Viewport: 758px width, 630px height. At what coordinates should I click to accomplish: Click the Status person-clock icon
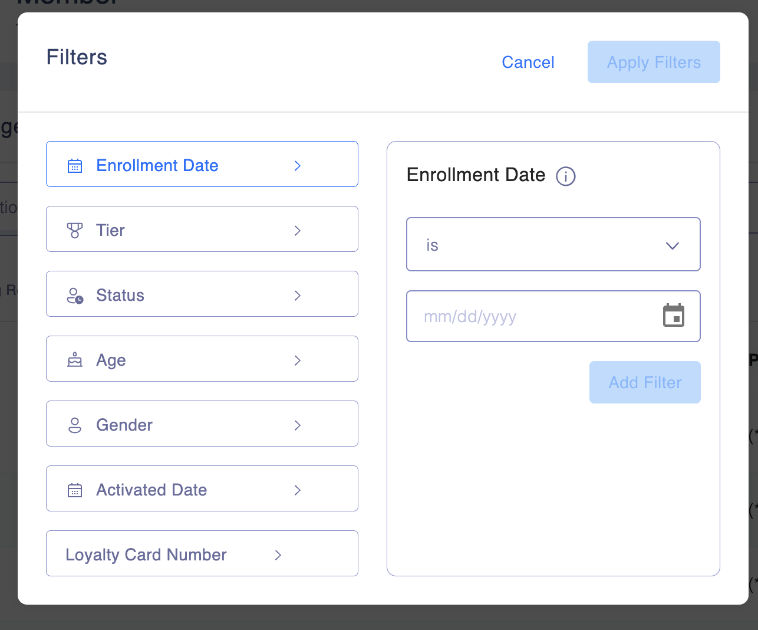pyautogui.click(x=75, y=296)
